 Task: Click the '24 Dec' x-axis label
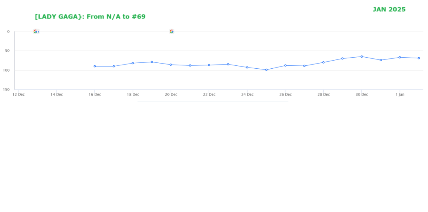[x=247, y=95]
